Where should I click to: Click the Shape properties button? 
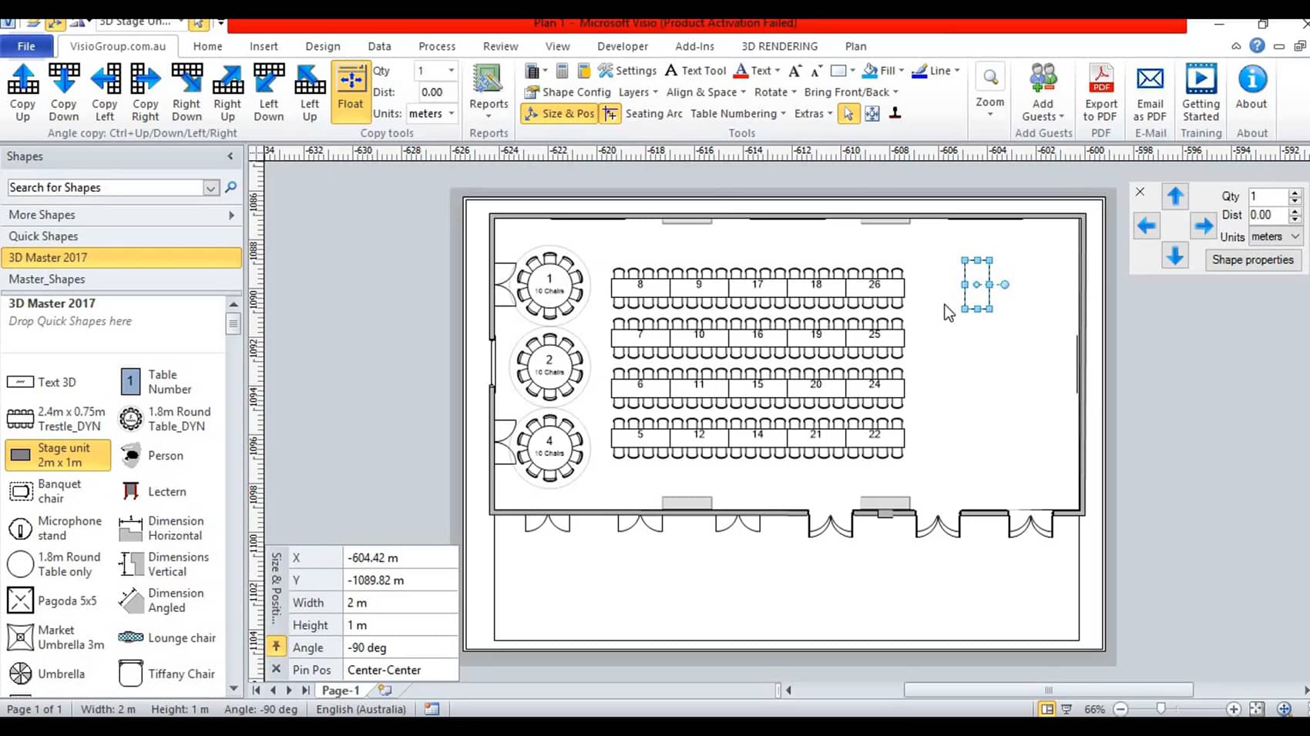click(x=1252, y=259)
